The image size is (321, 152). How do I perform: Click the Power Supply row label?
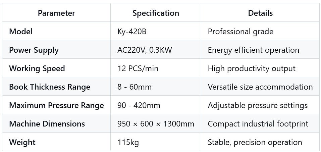click(34, 50)
